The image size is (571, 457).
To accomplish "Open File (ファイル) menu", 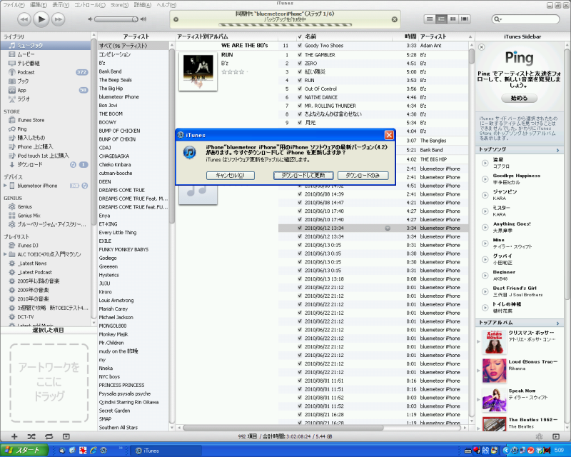I will point(14,5).
